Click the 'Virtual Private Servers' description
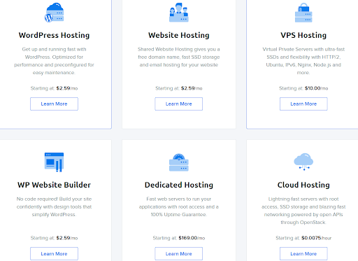The width and height of the screenshot is (358, 261). [303, 61]
